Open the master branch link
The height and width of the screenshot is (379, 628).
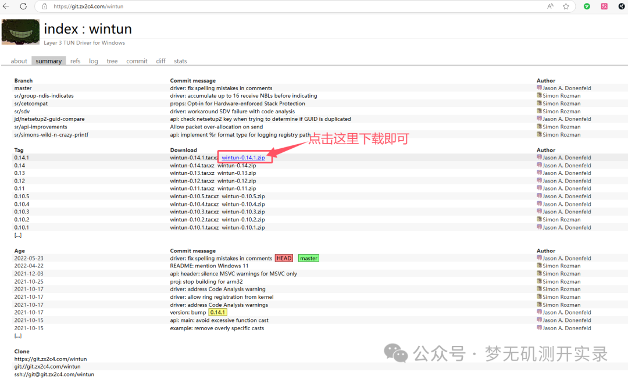click(x=23, y=88)
